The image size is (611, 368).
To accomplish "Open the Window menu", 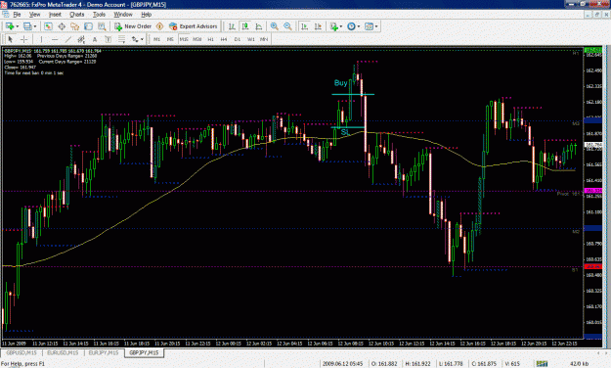I will point(123,15).
